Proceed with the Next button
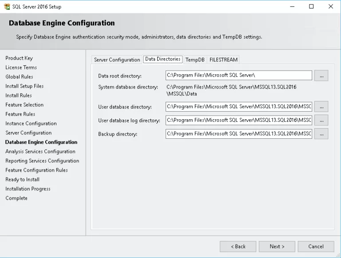The height and width of the screenshot is (258, 341). pos(277,246)
